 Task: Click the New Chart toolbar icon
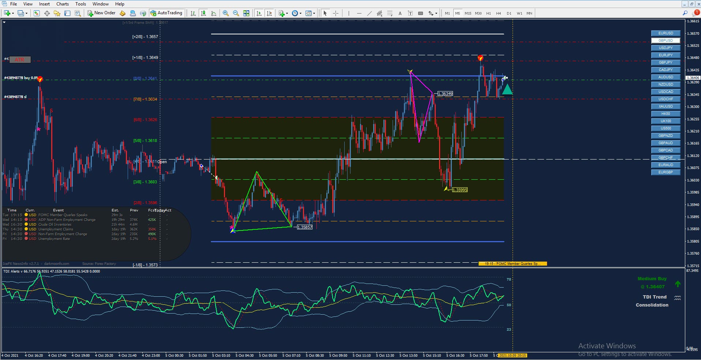click(x=7, y=13)
